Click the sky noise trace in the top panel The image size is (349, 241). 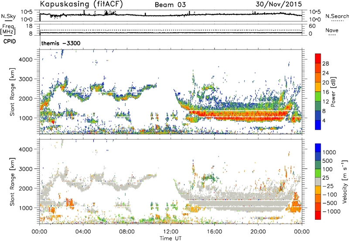click(x=171, y=15)
